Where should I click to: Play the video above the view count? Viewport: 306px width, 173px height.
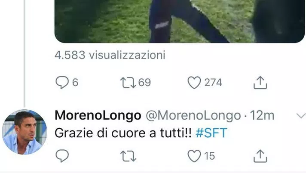click(x=180, y=22)
